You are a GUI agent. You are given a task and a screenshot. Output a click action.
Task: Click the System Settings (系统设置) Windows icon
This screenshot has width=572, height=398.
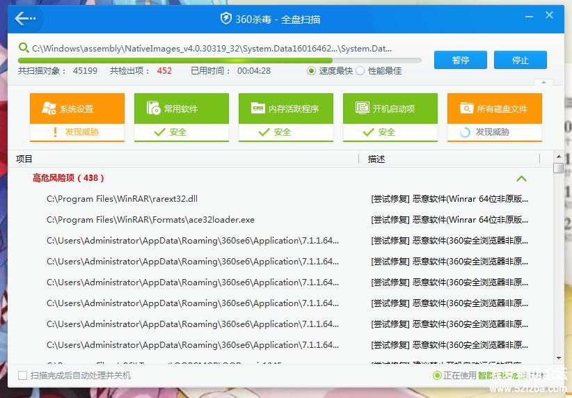pos(49,109)
